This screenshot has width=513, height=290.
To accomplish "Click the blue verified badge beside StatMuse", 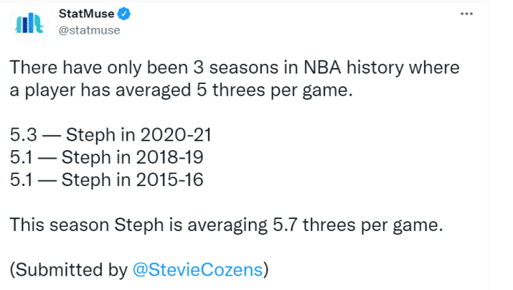I will [x=124, y=14].
